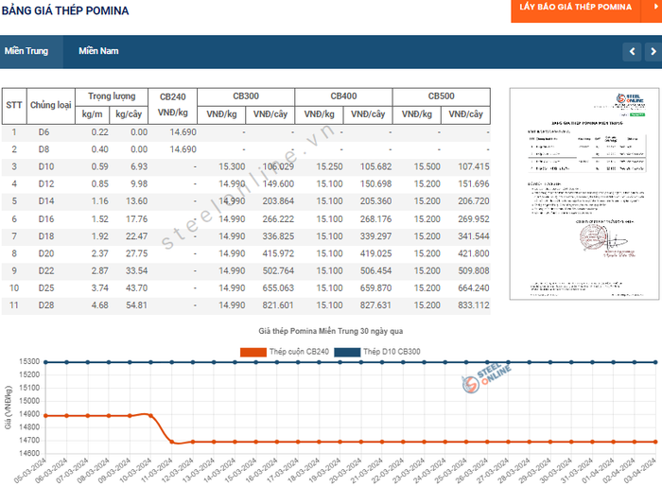This screenshot has height=487, width=662.
Task: Click the CB300 column header
Action: point(246,96)
